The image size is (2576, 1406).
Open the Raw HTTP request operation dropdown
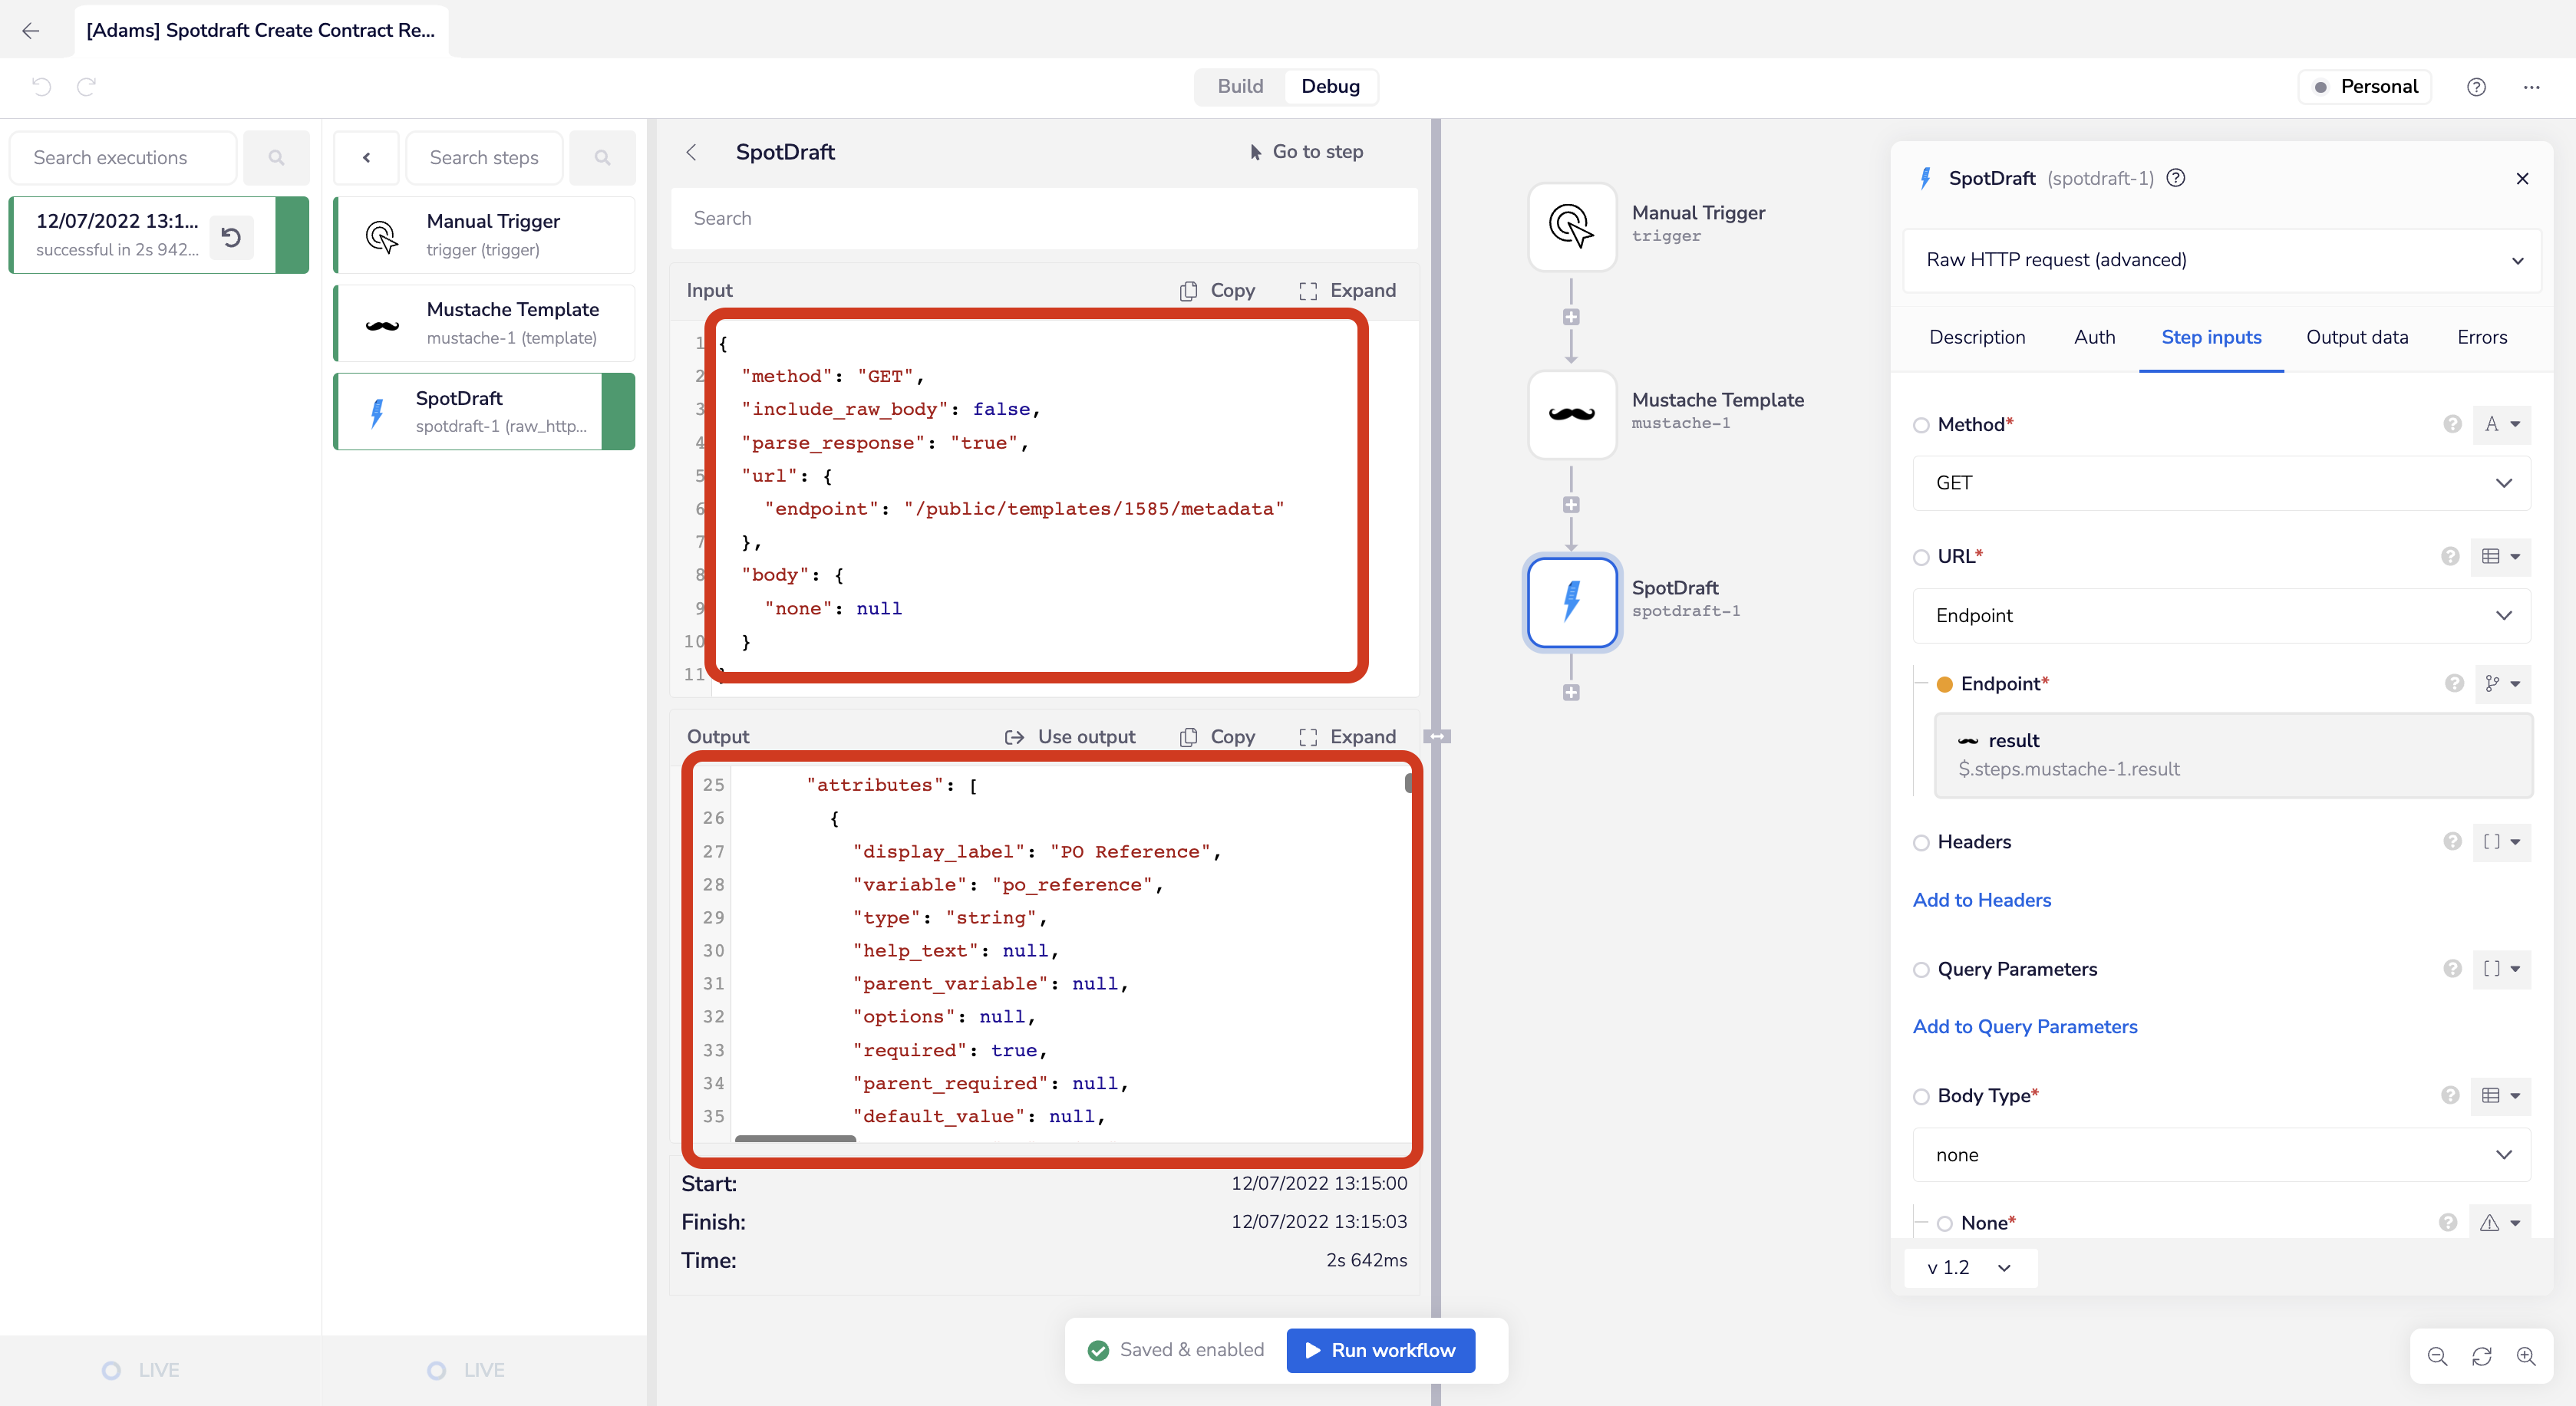pyautogui.click(x=2221, y=260)
